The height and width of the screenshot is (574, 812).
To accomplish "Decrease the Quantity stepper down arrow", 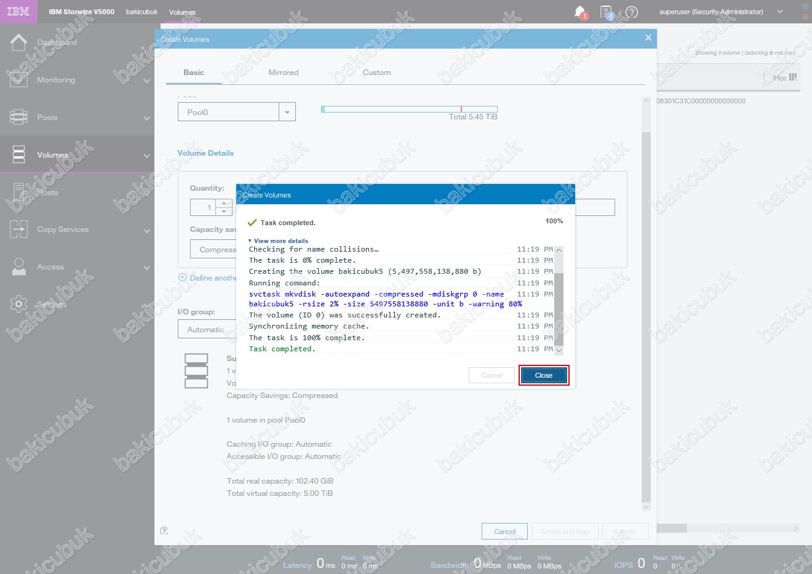I will pos(224,211).
